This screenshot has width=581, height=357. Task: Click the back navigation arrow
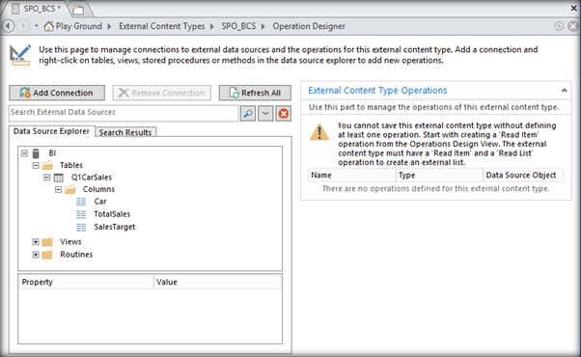coord(8,26)
